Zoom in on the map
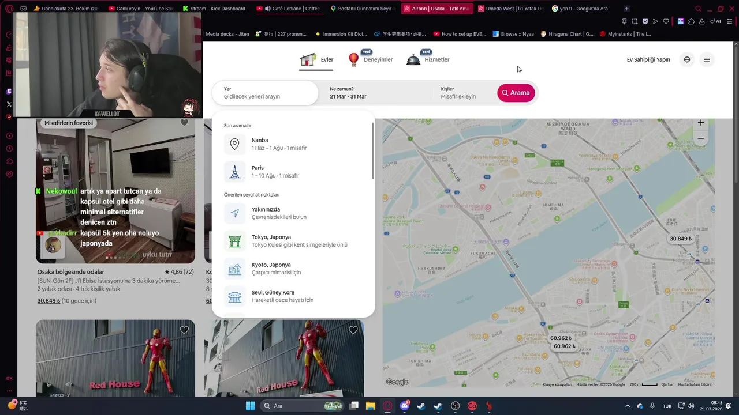 pos(700,123)
